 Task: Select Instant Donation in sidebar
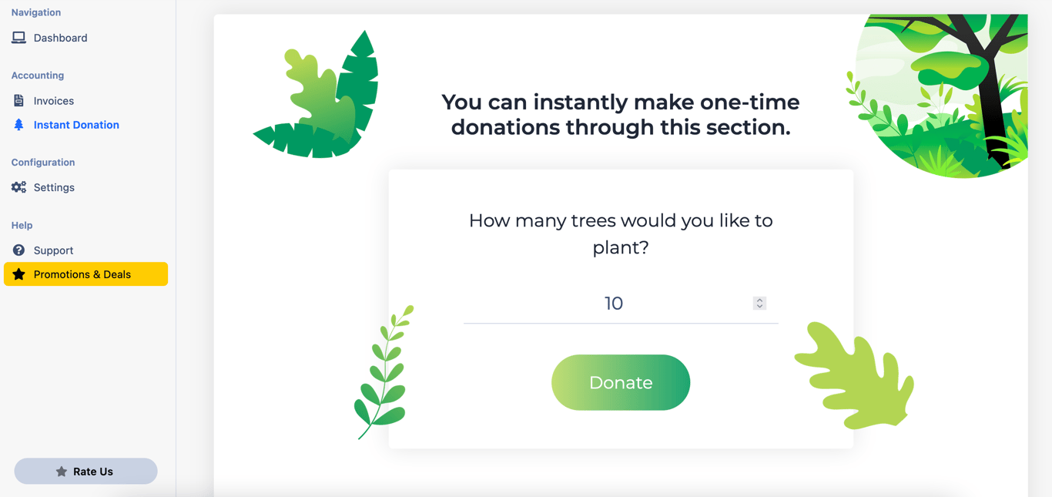76,125
